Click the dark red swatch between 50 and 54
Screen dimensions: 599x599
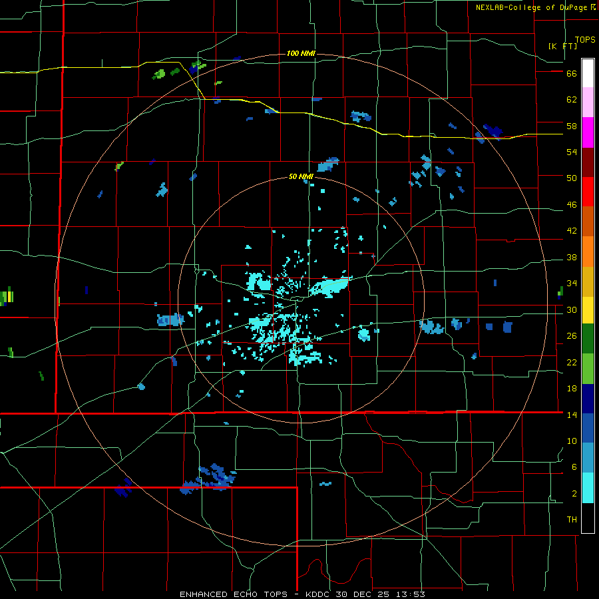click(x=588, y=162)
